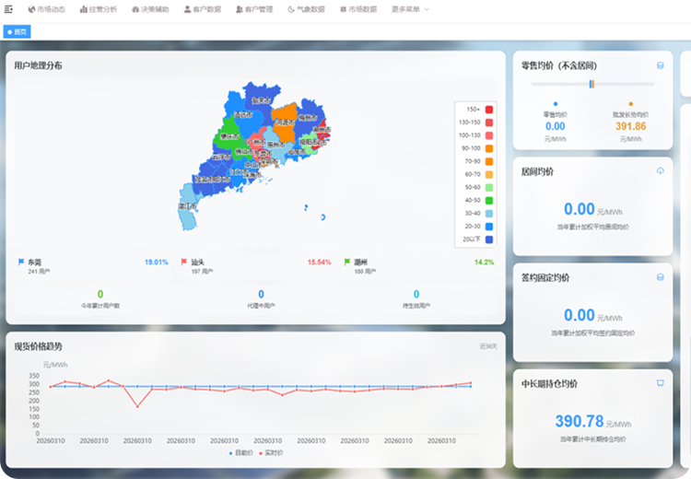Open the 市场数据 menu
This screenshot has width=691, height=479.
[358, 9]
